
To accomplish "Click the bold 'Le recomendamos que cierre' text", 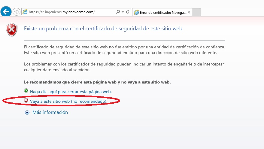I will click(x=97, y=82).
